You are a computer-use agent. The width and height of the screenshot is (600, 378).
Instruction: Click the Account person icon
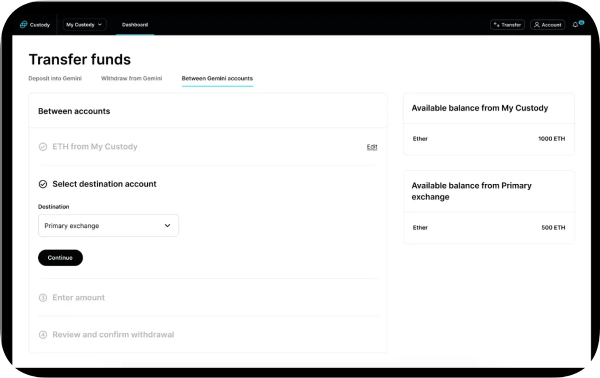(x=537, y=25)
